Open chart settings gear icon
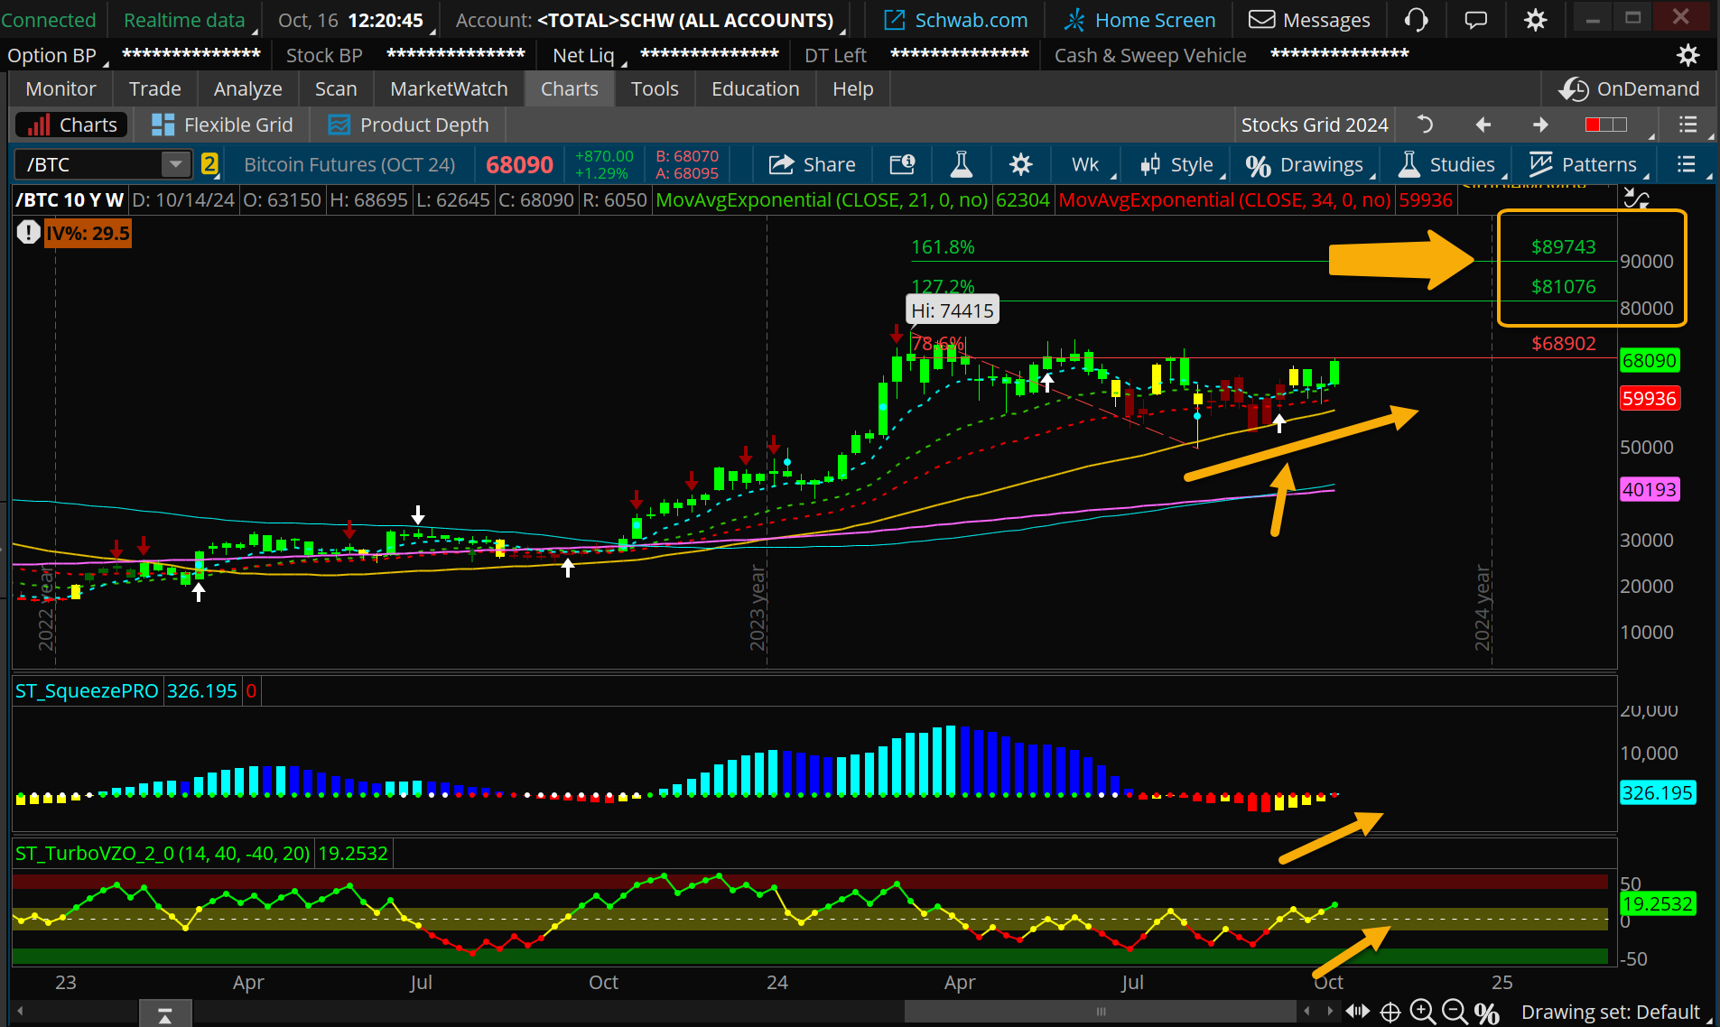This screenshot has height=1027, width=1720. [x=1020, y=164]
